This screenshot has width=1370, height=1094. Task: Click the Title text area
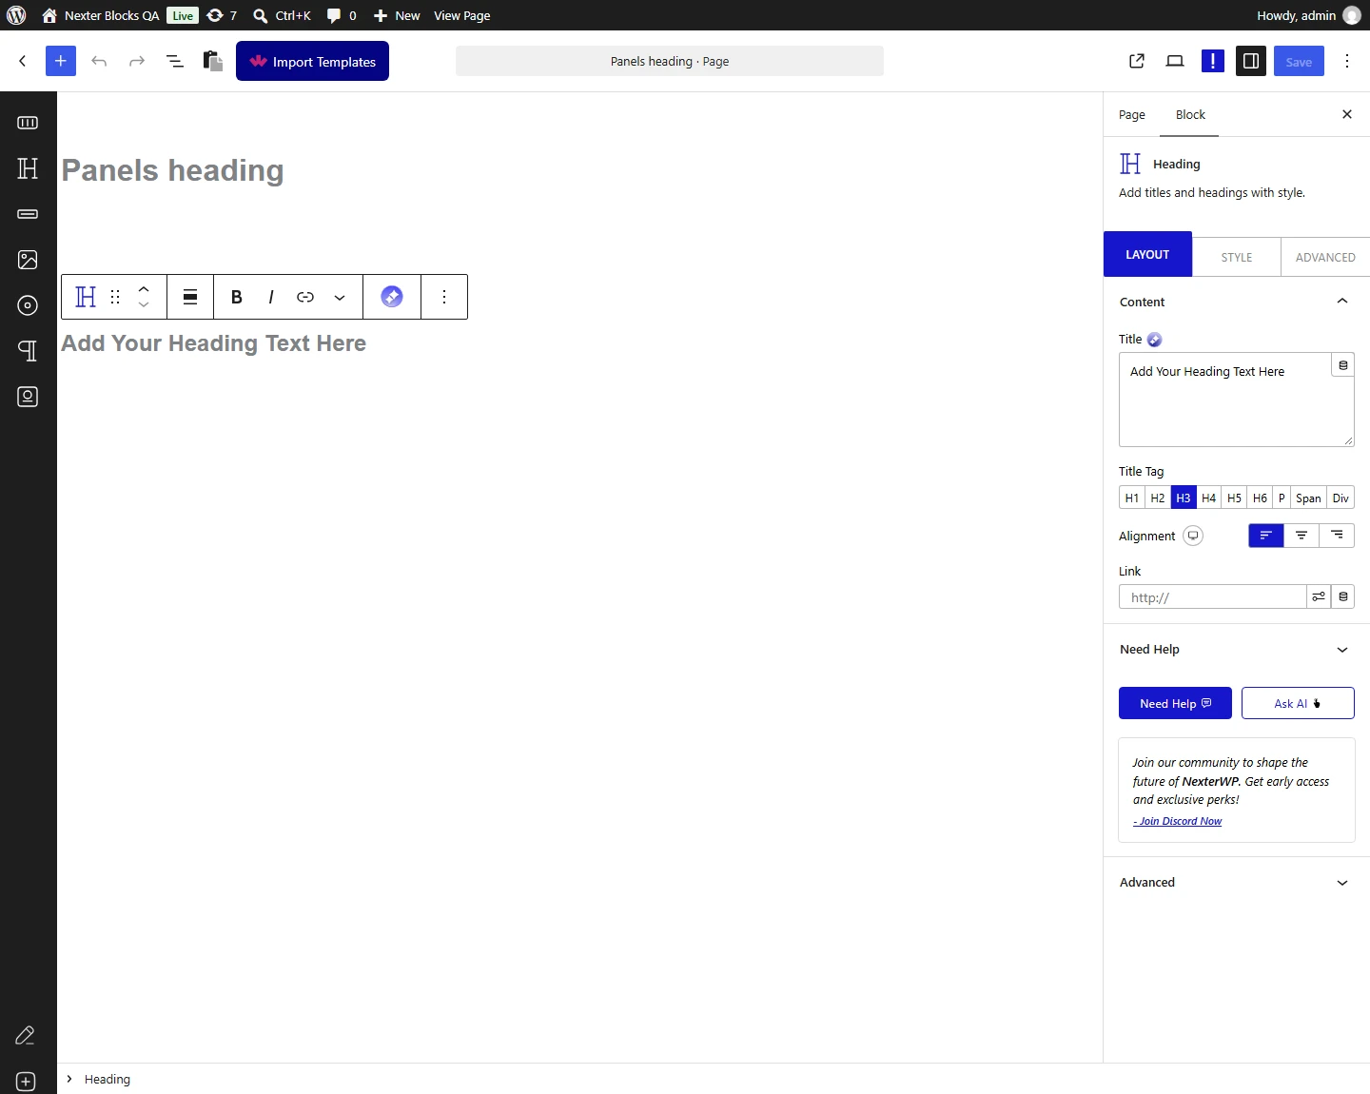point(1237,400)
